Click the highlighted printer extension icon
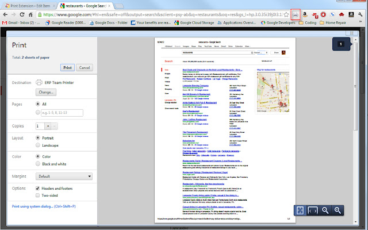Viewport: 368px width, 230px height. coord(296,14)
